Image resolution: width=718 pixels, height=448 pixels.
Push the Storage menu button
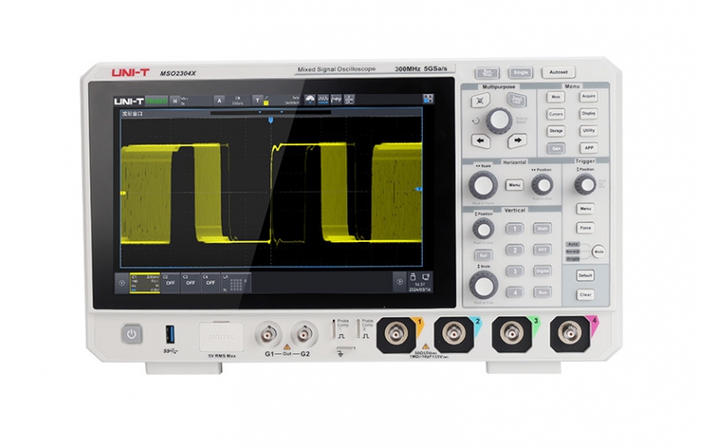tap(556, 131)
